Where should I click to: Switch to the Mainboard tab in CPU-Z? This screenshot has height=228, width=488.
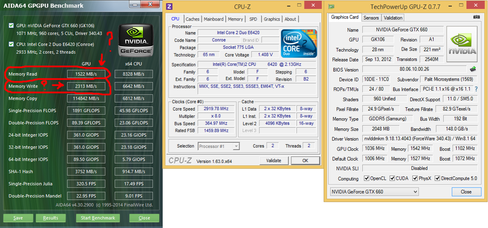(x=213, y=19)
